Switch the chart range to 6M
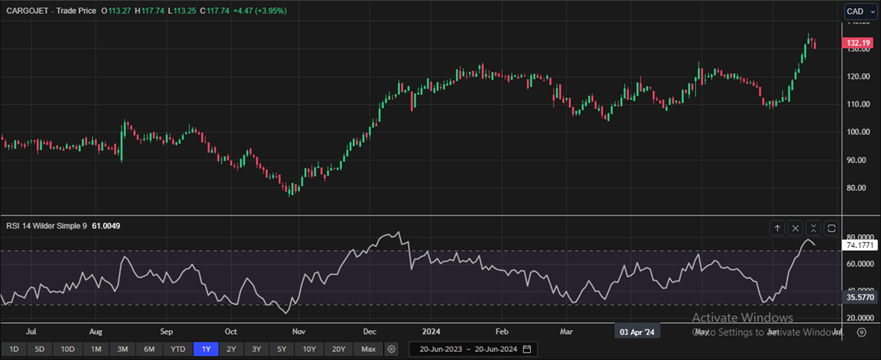Viewport: 881px width, 360px height. pos(149,349)
